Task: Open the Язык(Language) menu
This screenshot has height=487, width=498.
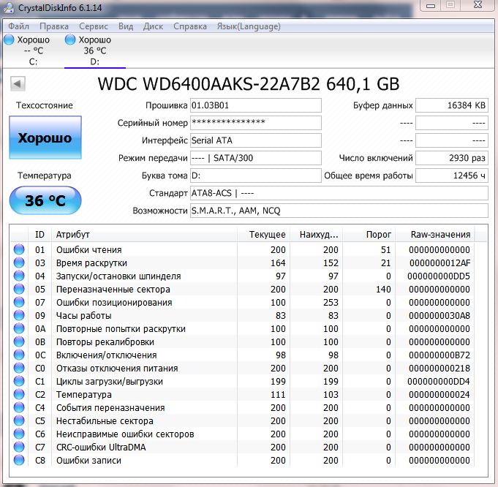Action: coord(249,26)
